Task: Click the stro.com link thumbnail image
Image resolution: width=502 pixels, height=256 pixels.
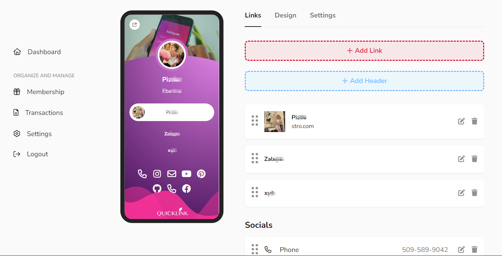Action: 275,122
